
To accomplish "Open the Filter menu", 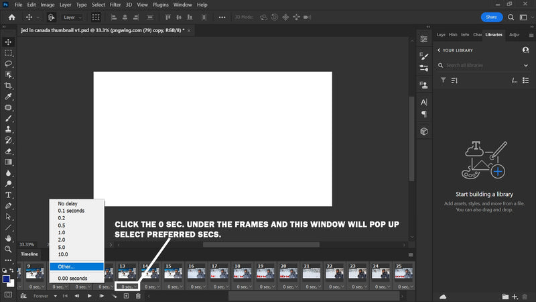I will click(115, 5).
